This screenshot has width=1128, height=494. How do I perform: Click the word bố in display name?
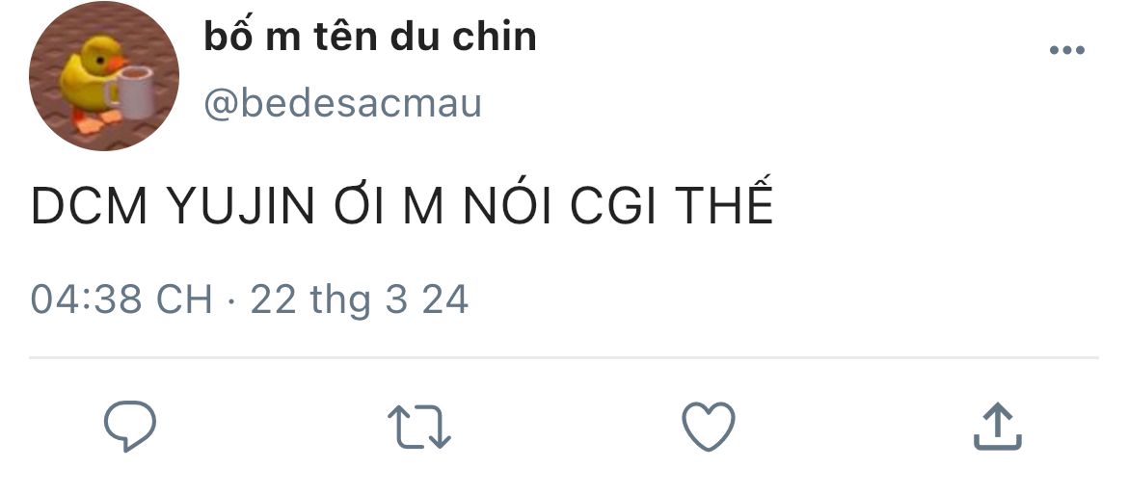(228, 36)
